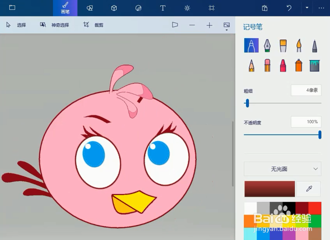Click the current dark red color box
The height and width of the screenshot is (240, 330).
pyautogui.click(x=270, y=189)
